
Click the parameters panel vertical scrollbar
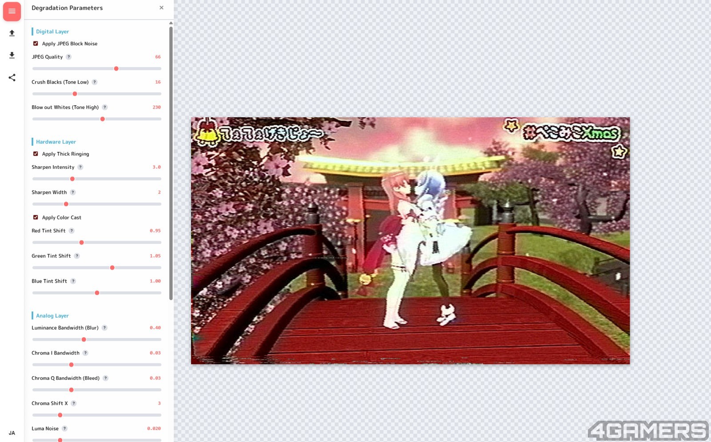pyautogui.click(x=171, y=163)
